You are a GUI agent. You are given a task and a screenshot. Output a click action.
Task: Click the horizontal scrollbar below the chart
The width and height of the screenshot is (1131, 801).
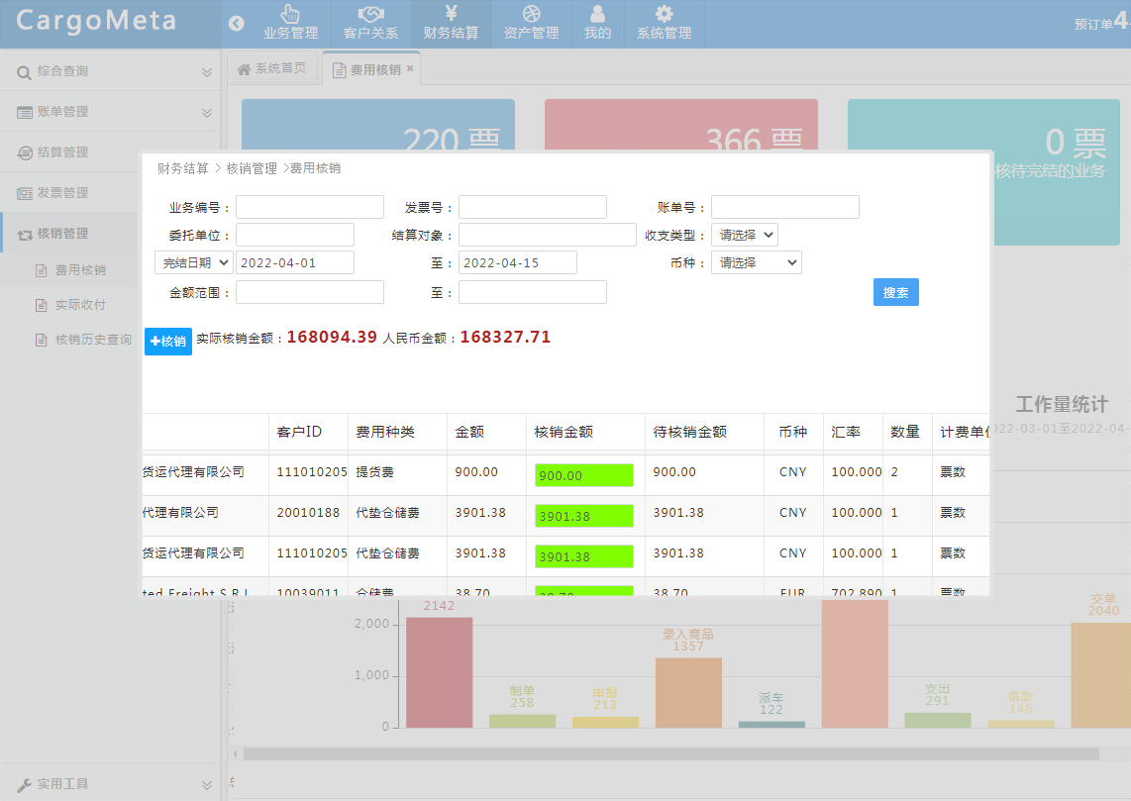pyautogui.click(x=670, y=754)
